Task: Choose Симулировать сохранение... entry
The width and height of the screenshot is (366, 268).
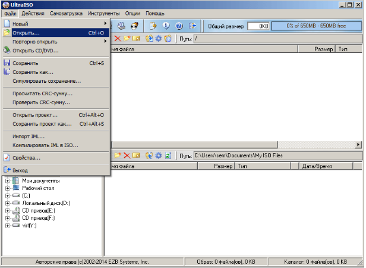Action: point(56,81)
